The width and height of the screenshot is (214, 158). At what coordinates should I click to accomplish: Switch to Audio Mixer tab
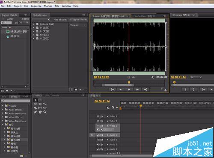click(145, 16)
